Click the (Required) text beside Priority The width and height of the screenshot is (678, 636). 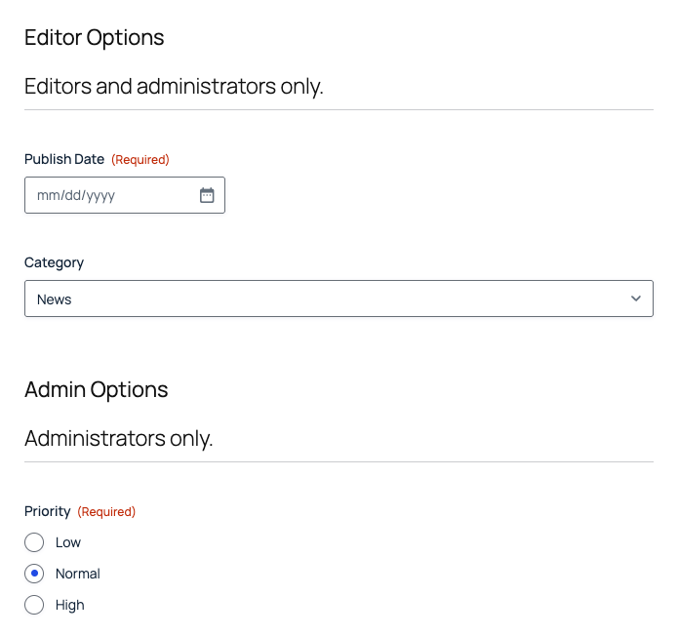[106, 511]
